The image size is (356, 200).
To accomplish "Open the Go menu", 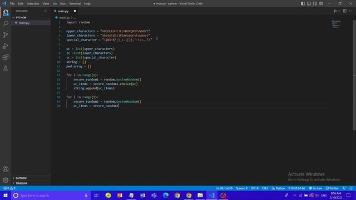I will click(55, 4).
